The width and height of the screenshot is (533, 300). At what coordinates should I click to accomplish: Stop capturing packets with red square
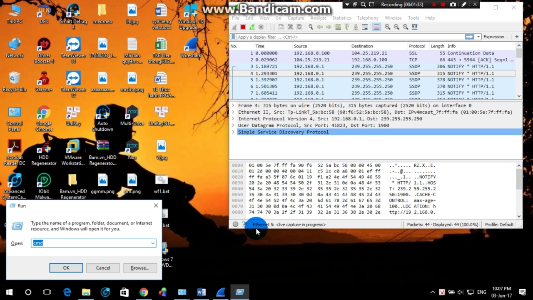tap(243, 27)
